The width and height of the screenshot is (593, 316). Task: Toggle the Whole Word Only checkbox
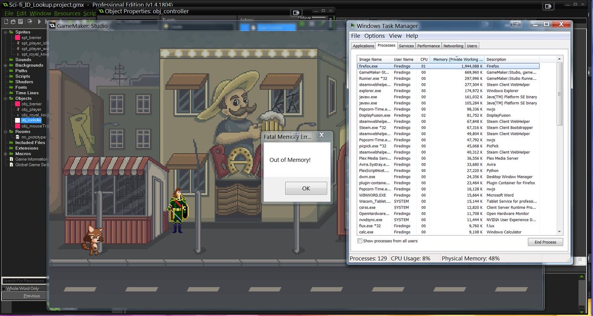pyautogui.click(x=3, y=288)
